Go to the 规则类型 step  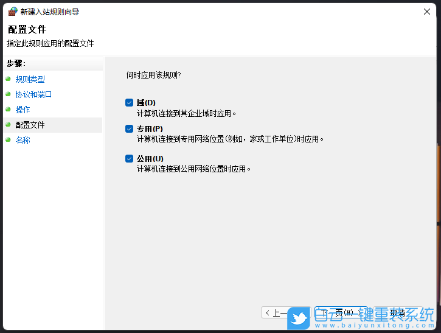tap(30, 79)
